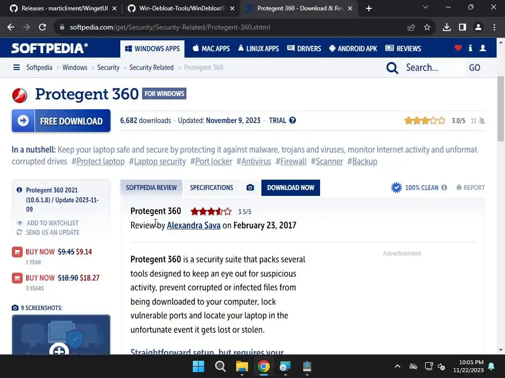Screen dimensions: 505x378
Task: Open Mac Apps section
Action: point(211,49)
